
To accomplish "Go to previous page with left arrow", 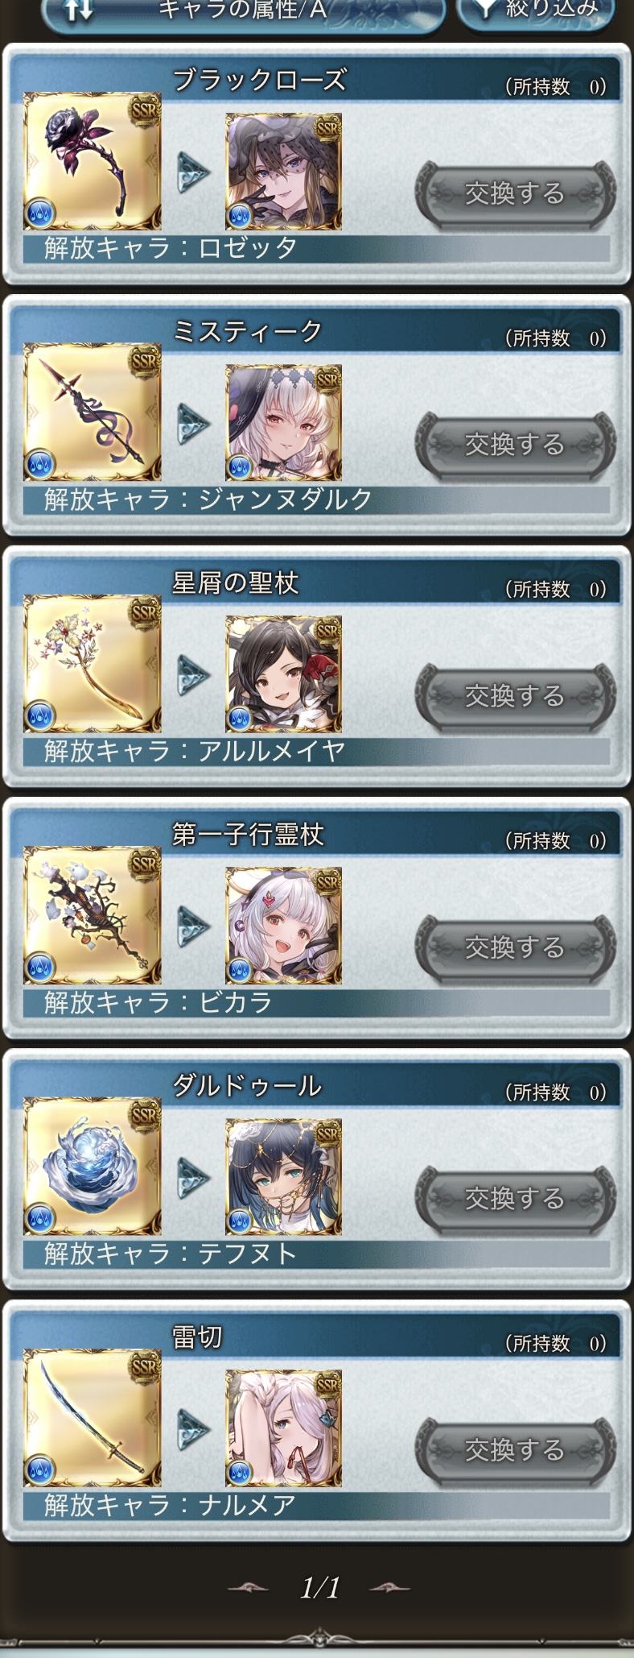I will click(x=249, y=1588).
